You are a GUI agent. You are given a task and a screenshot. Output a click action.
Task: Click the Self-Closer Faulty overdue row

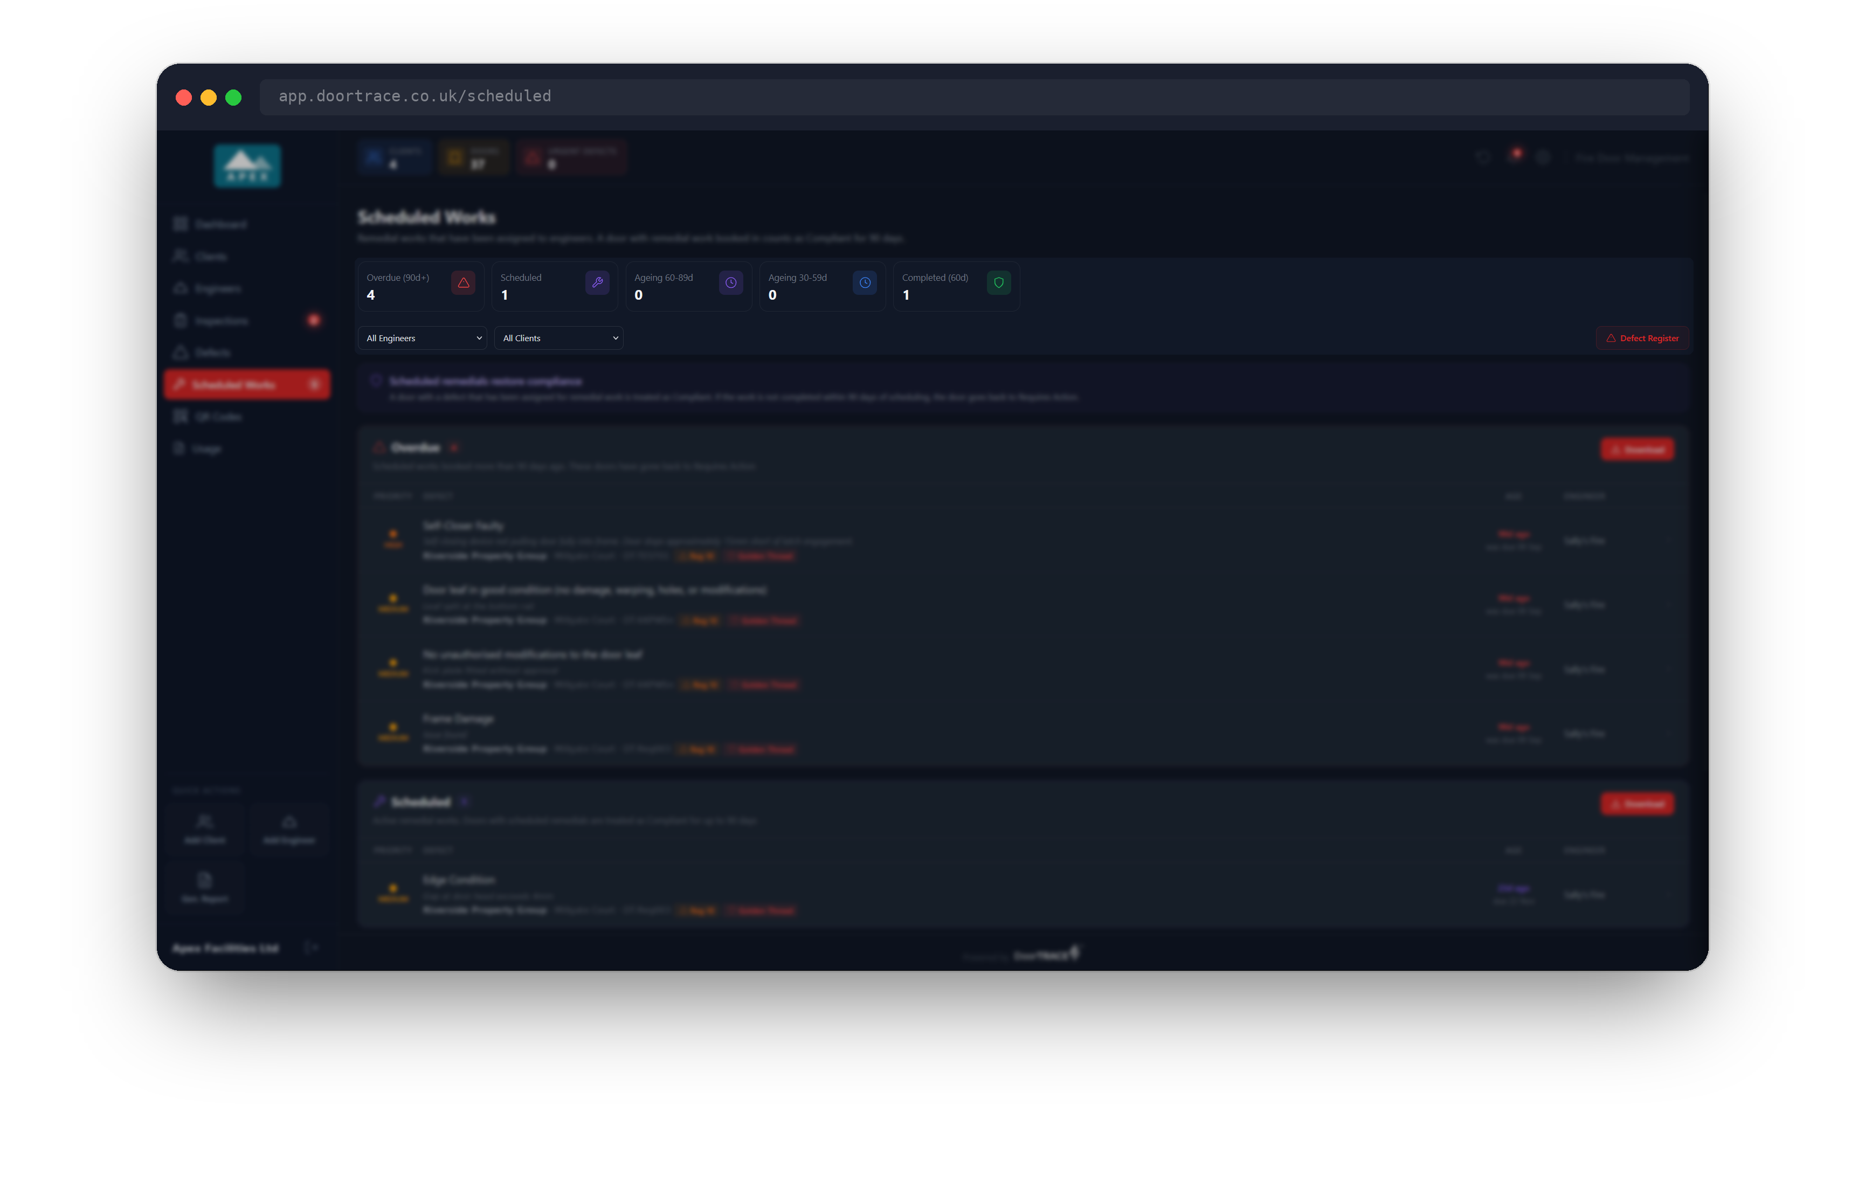coord(1023,540)
